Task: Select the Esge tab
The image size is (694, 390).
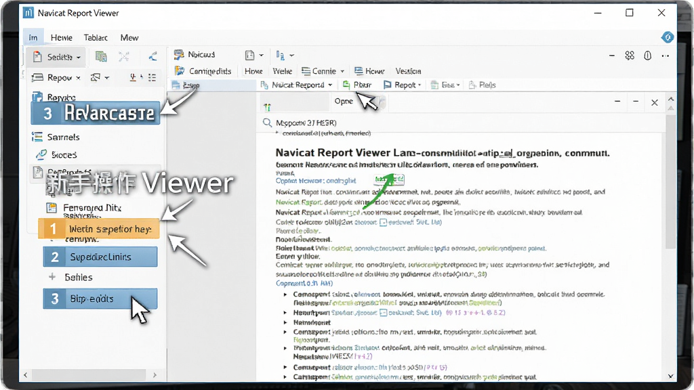Action: [x=212, y=85]
